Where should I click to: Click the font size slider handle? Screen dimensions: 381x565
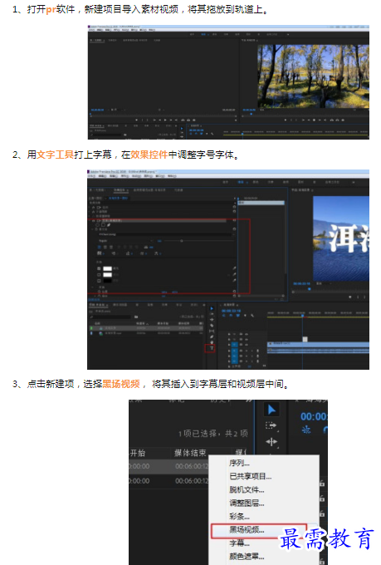coord(182,241)
